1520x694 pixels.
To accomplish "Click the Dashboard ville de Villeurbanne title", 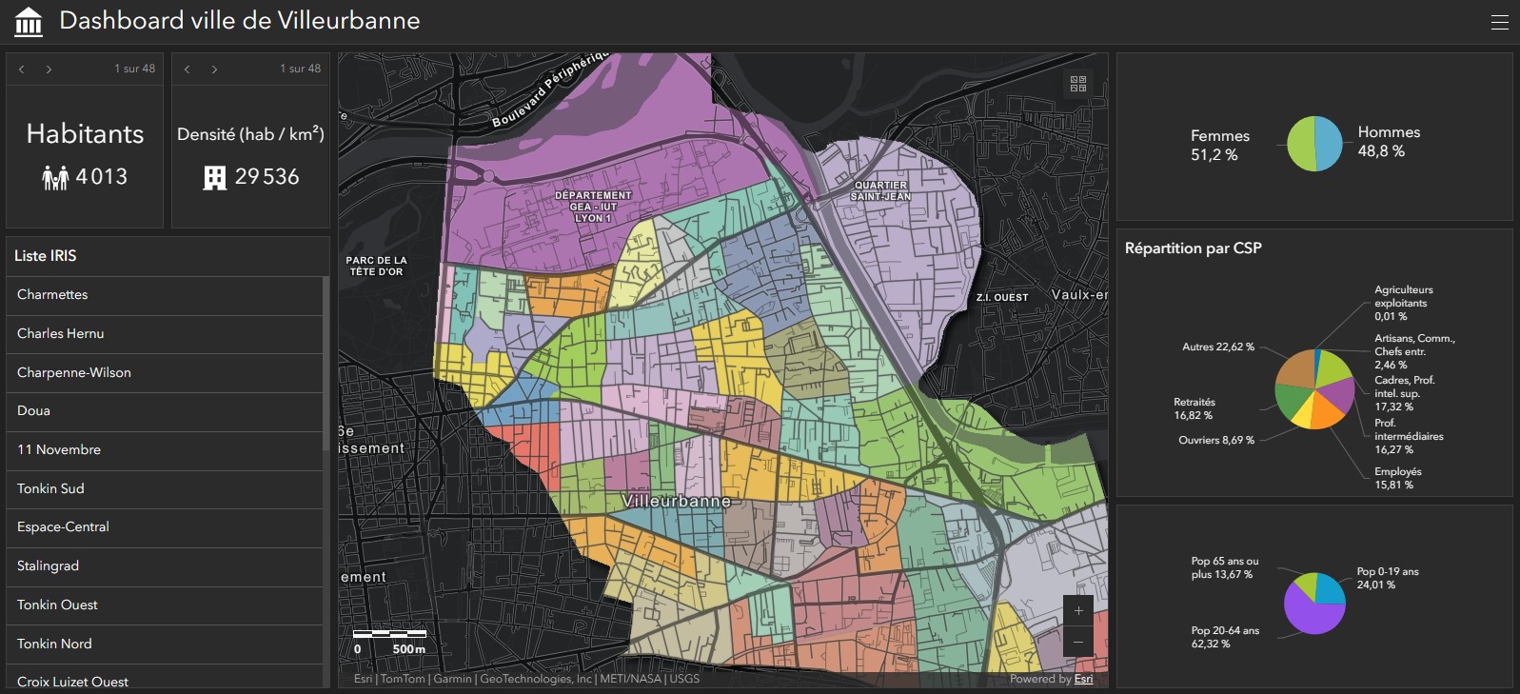I will pos(239,21).
